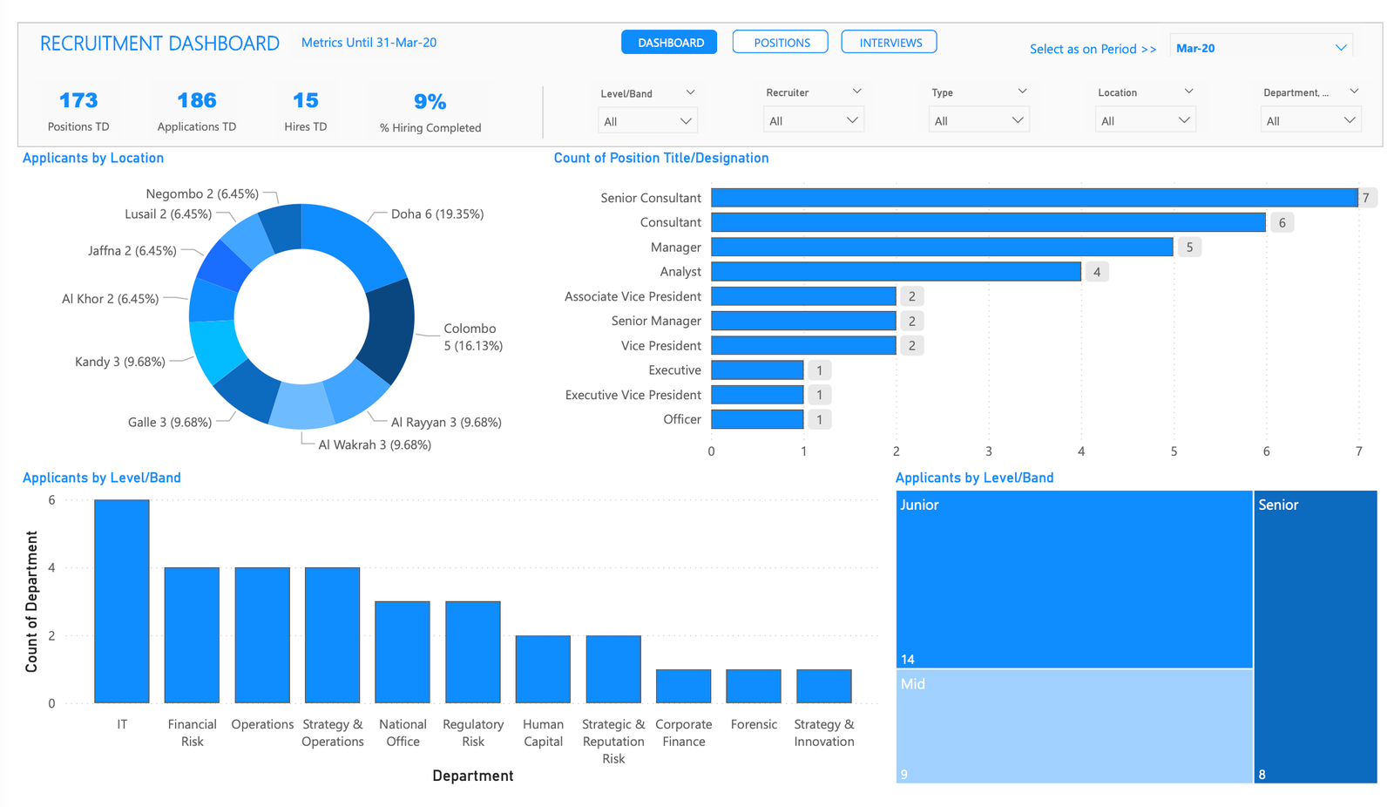Expand the Department filter dropdown

coord(1310,119)
